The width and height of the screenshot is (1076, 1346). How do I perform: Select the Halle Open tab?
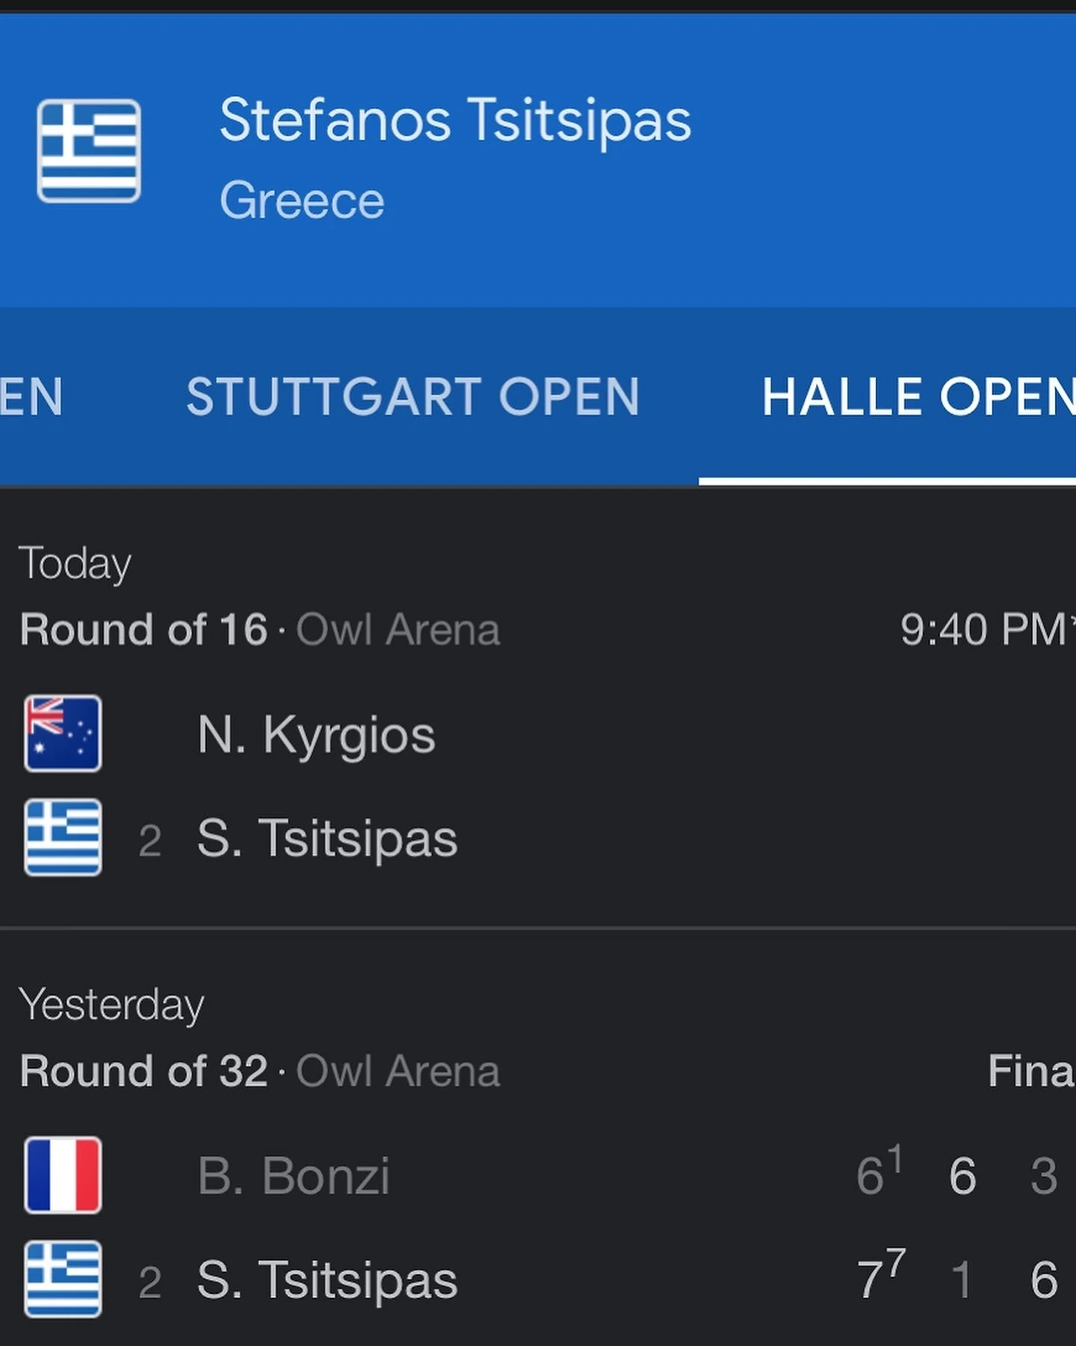coord(916,397)
